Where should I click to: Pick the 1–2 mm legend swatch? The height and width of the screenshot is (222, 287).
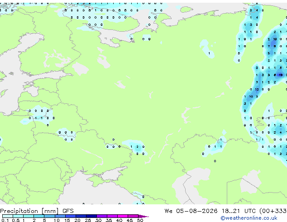point(29,216)
